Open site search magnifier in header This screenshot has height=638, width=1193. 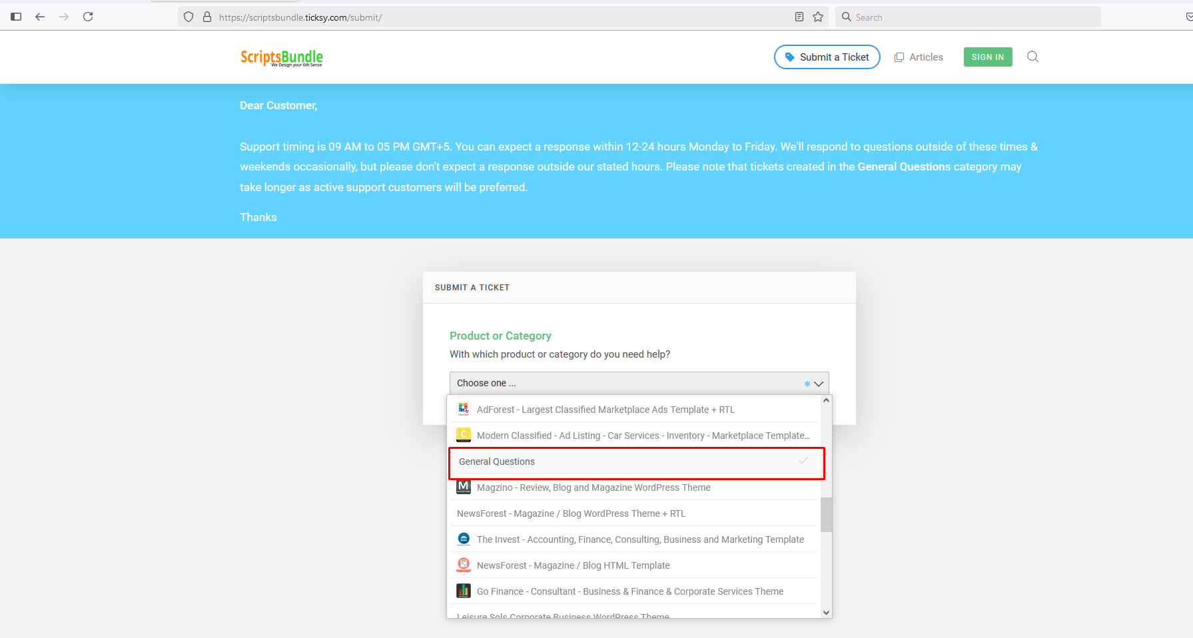click(x=1032, y=57)
